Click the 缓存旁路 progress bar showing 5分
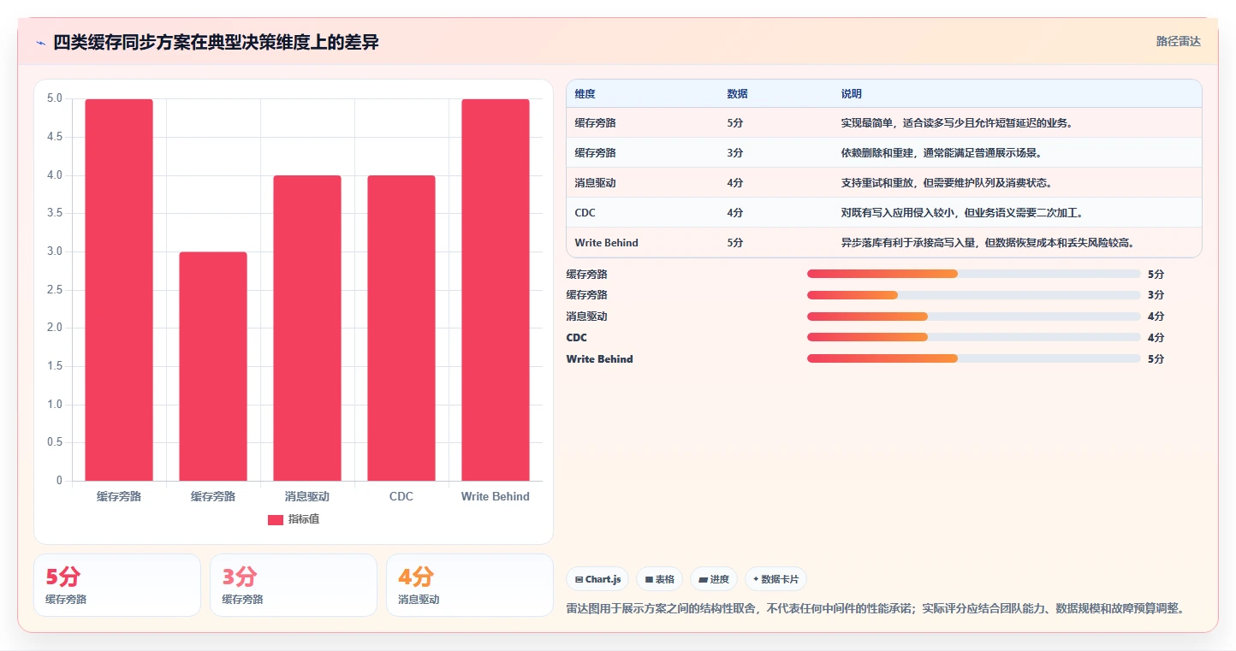Image resolution: width=1236 pixels, height=651 pixels. point(974,274)
